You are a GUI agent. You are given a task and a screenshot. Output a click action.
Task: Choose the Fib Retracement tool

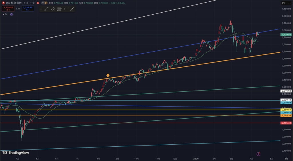pyautogui.click(x=59, y=9)
